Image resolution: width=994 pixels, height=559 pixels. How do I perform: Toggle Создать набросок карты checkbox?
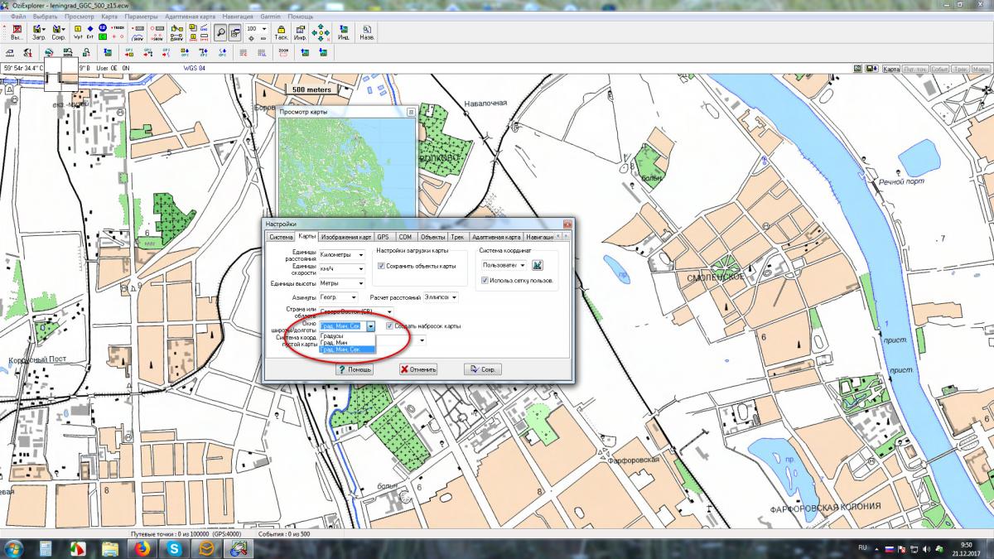390,326
